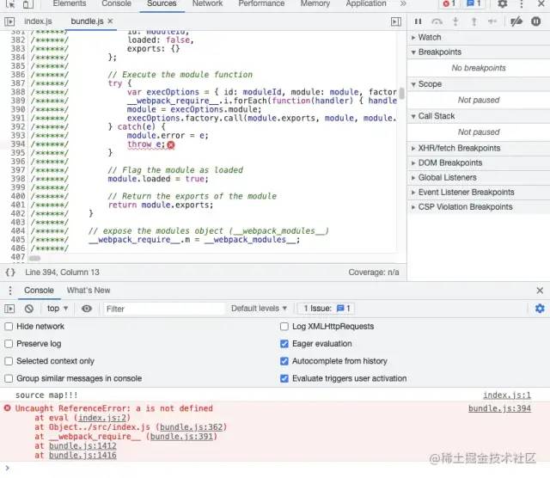Click the 1 Issue button in console toolbar
Screen dimensions: 550x478
327,309
